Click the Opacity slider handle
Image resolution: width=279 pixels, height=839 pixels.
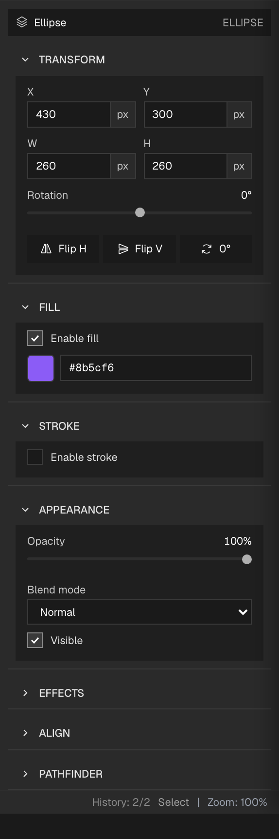[x=247, y=559]
